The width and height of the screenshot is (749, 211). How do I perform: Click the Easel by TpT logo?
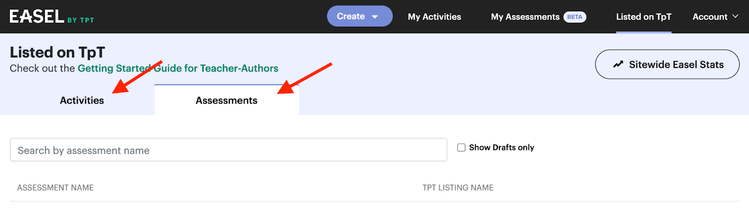tap(52, 17)
